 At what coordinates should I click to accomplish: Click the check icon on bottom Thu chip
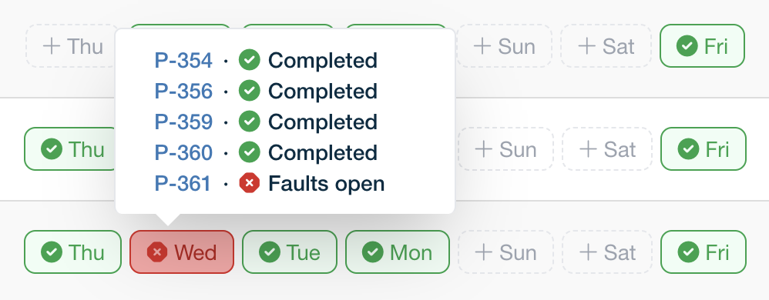pyautogui.click(x=52, y=252)
